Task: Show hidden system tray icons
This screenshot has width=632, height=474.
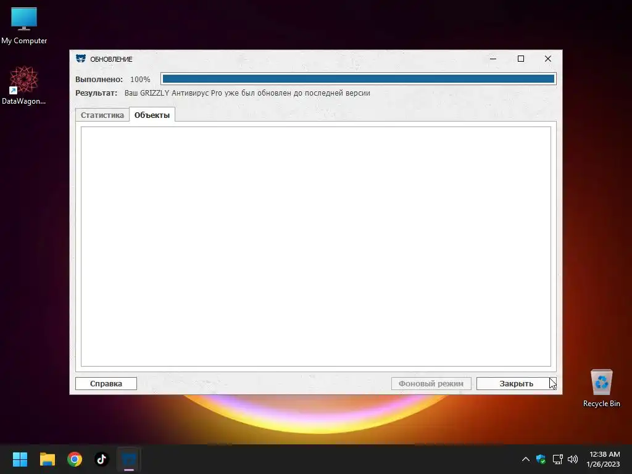Action: pyautogui.click(x=526, y=459)
